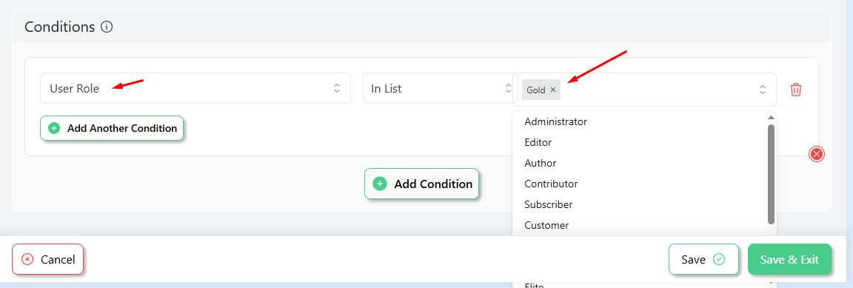The image size is (853, 288).
Task: Delete the User Role condition with trash icon
Action: pos(795,90)
